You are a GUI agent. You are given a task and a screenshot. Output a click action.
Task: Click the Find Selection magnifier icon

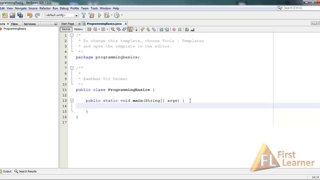point(112,29)
